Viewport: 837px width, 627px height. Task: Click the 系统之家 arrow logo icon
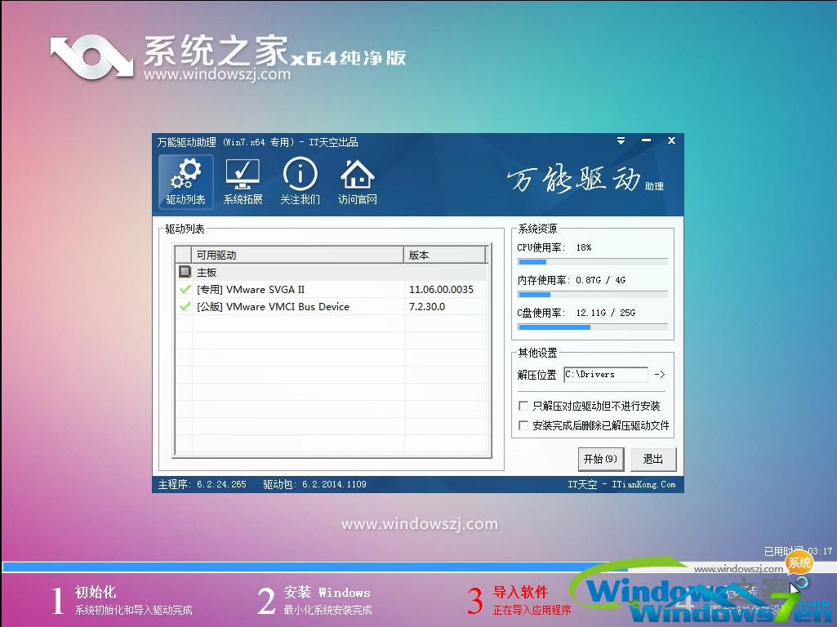click(x=91, y=56)
